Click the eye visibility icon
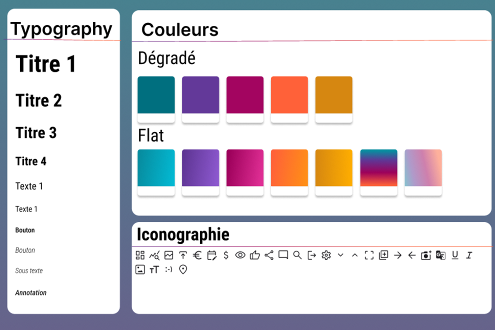Screen dimensions: 495x330 (x=240, y=255)
